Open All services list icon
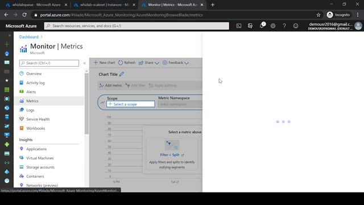This screenshot has width=364, height=205. tap(7, 72)
